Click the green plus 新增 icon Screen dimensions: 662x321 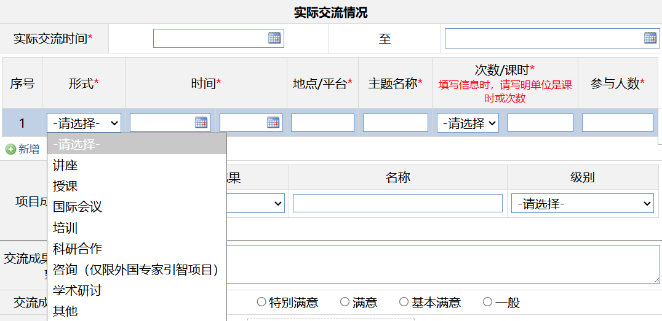(x=10, y=149)
